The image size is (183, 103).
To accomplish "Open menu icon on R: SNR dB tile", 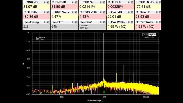I will (x=72, y=2).
